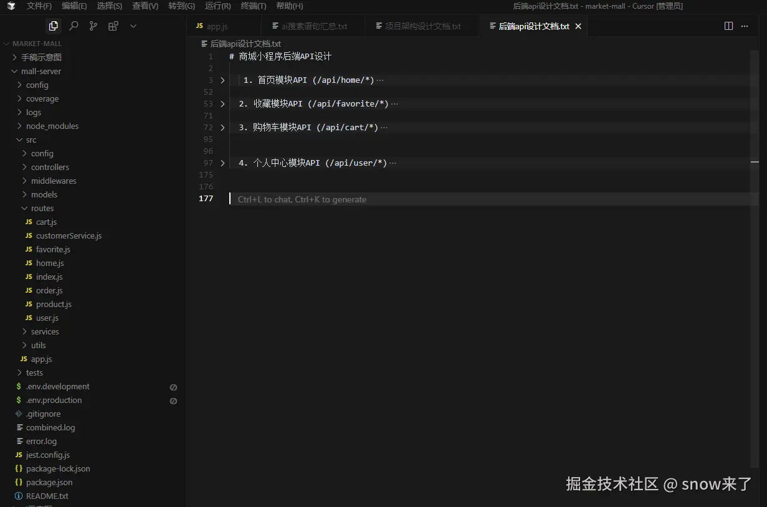Viewport: 767px width, 507px height.
Task: Switch to the ai搜索语句汇总.txt tab
Action: 313,26
